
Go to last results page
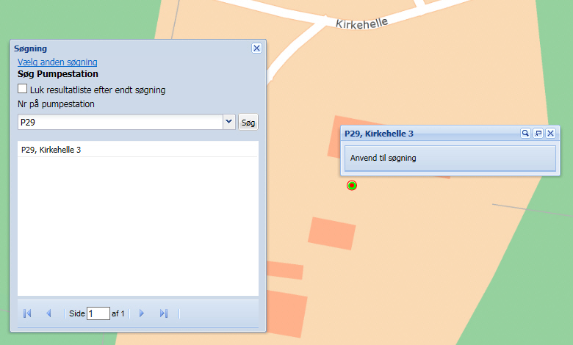[164, 313]
